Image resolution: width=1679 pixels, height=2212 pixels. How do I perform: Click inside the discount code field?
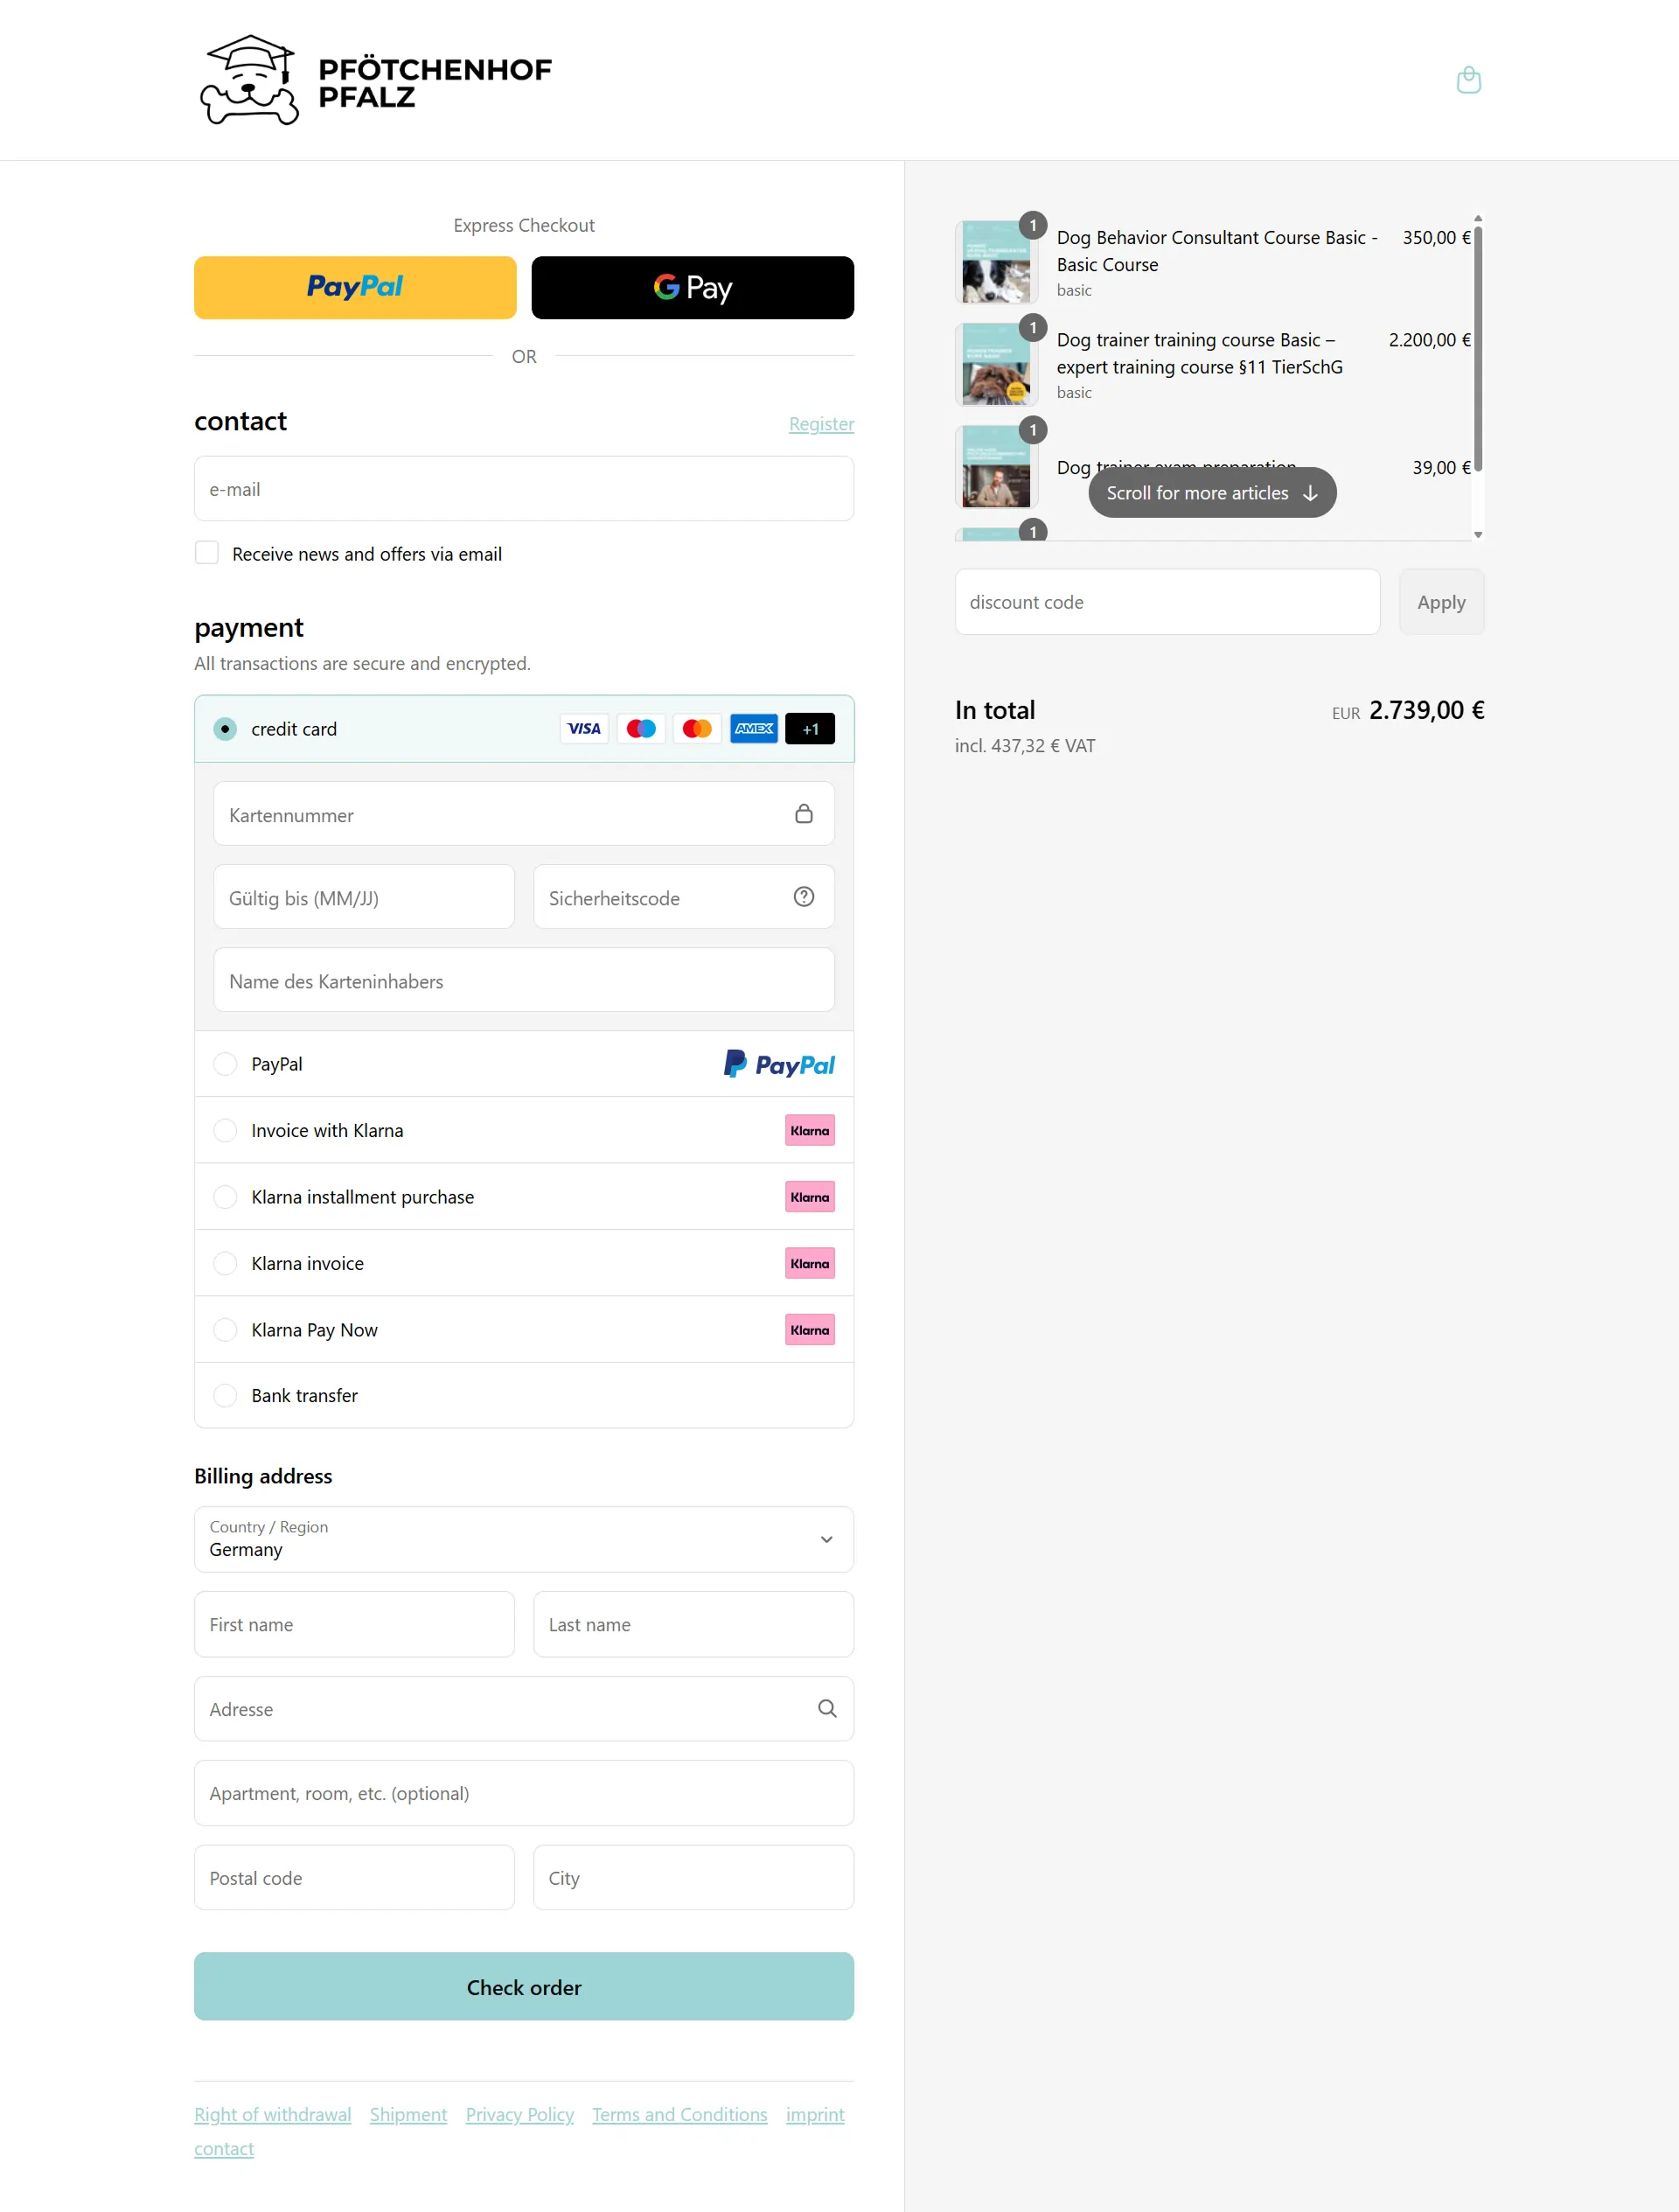click(1166, 601)
